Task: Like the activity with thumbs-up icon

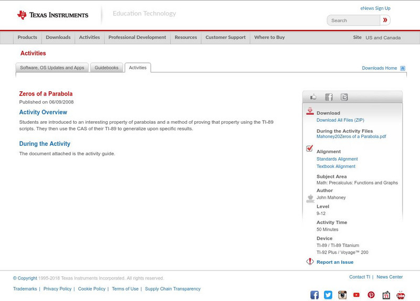Action: pos(313,97)
